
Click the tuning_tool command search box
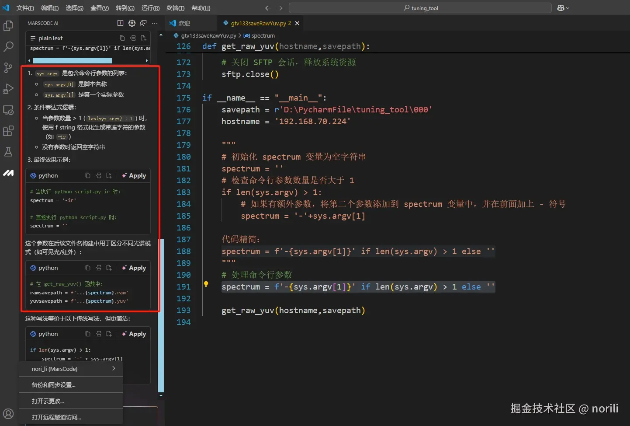420,8
